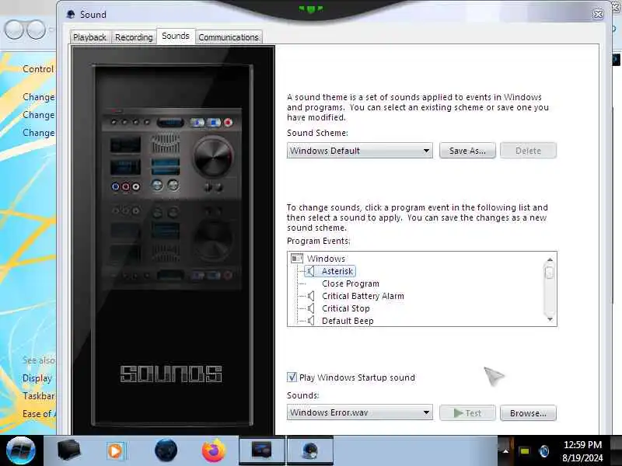
Task: Click the Program Events scrollbar thumb
Action: click(x=550, y=273)
